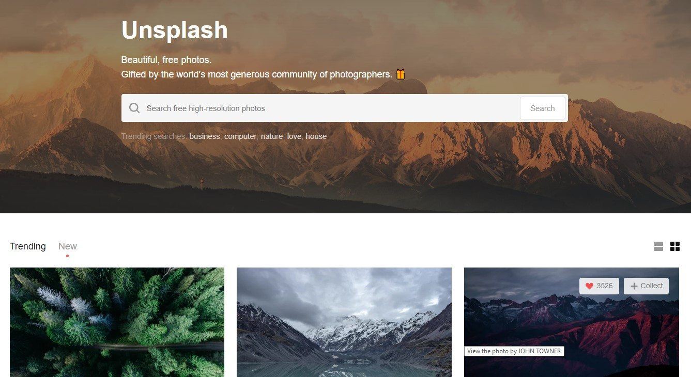Click the plus icon on the Collect button
This screenshot has width=691, height=377.
click(x=634, y=286)
